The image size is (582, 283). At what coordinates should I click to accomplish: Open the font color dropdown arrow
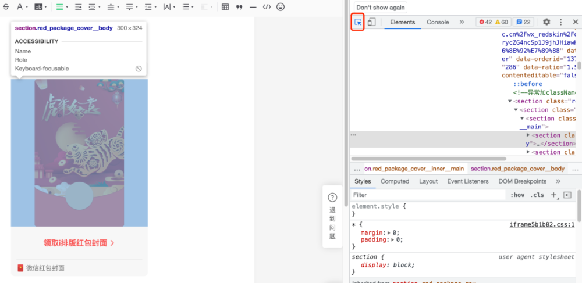[x=27, y=8]
